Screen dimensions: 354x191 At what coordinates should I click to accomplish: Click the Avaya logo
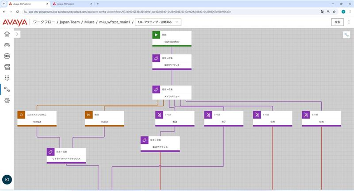pyautogui.click(x=15, y=22)
